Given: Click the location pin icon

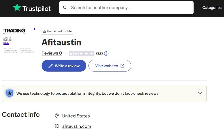Looking at the screenshot, I should coord(57,116).
